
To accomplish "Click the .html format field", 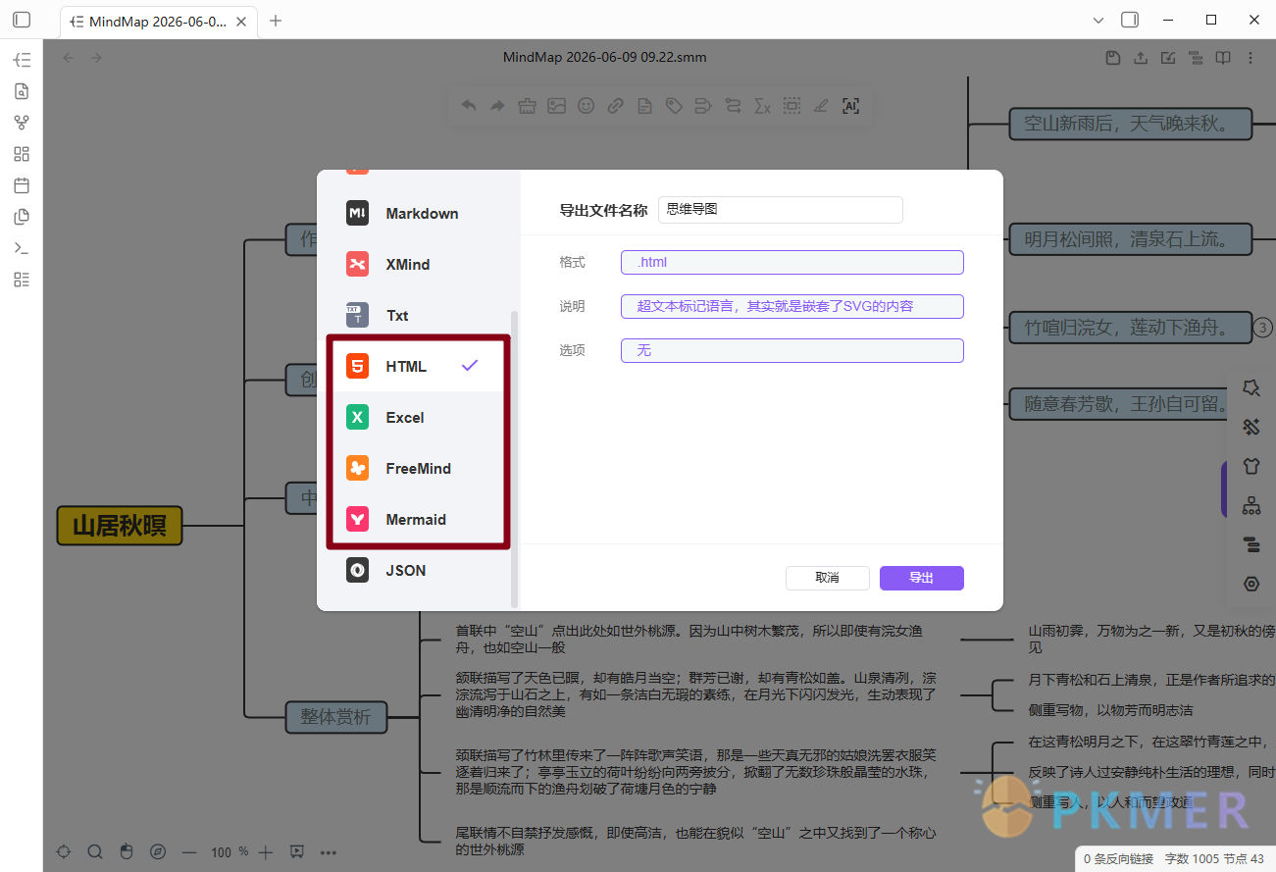I will (x=791, y=262).
